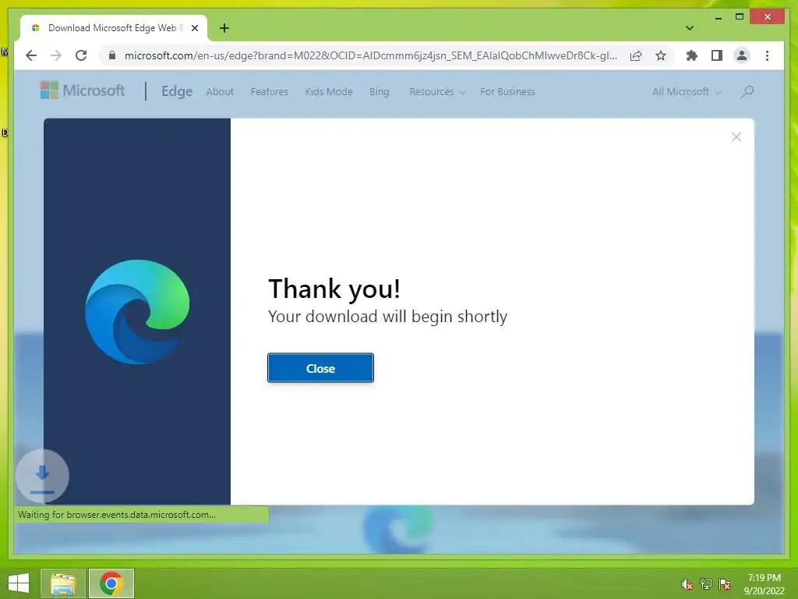
Task: Open the Bing menu item
Action: click(x=380, y=92)
